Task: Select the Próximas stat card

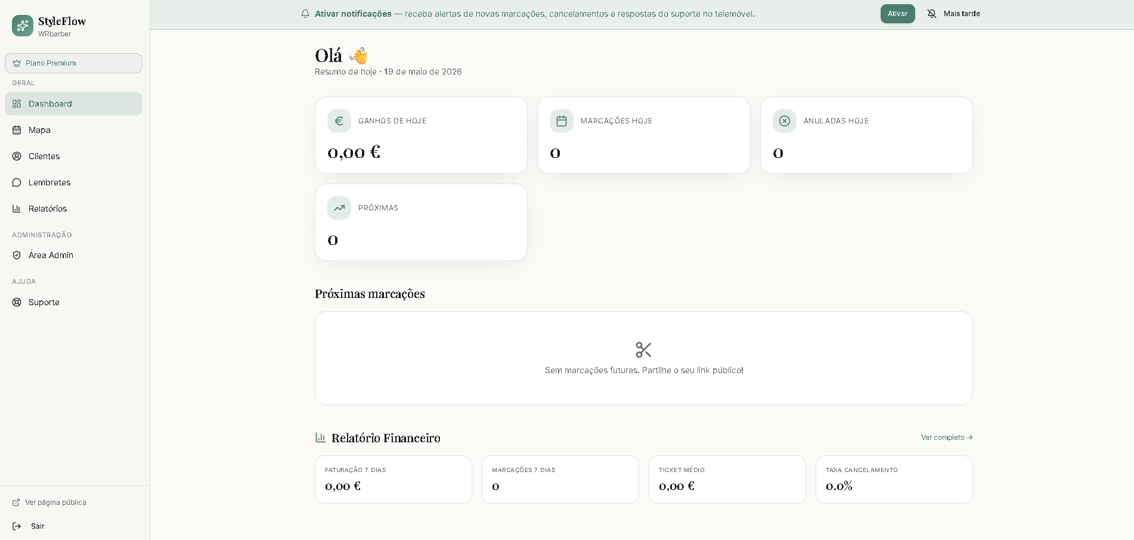Action: (421, 222)
